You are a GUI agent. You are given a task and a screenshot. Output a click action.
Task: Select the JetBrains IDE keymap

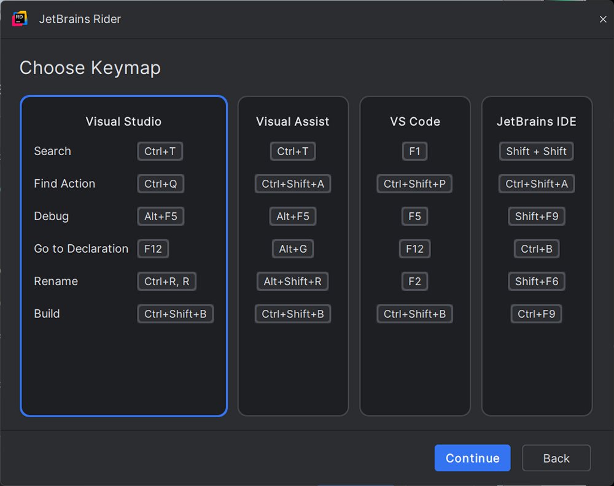tap(537, 121)
